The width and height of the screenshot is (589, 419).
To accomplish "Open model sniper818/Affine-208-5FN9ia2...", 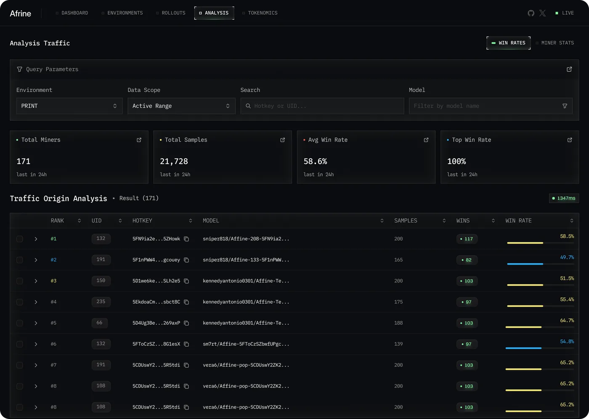I will click(x=246, y=239).
